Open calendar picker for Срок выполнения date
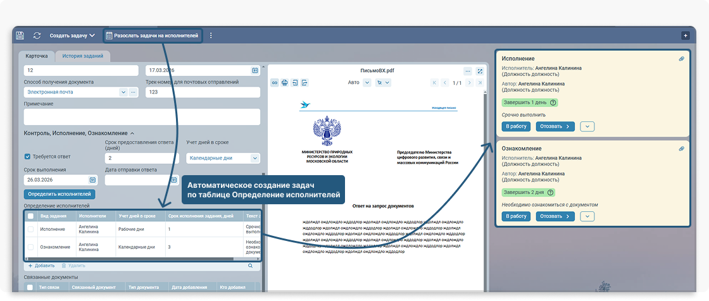This screenshot has width=709, height=301. click(92, 180)
